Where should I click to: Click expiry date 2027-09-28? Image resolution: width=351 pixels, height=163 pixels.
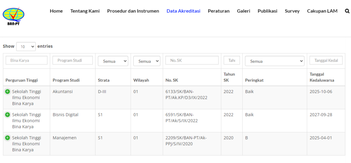point(321,115)
